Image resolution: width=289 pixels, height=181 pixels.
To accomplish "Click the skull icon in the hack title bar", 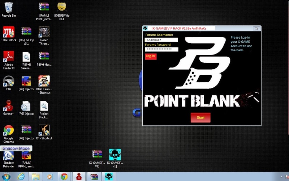I will (x=145, y=28).
